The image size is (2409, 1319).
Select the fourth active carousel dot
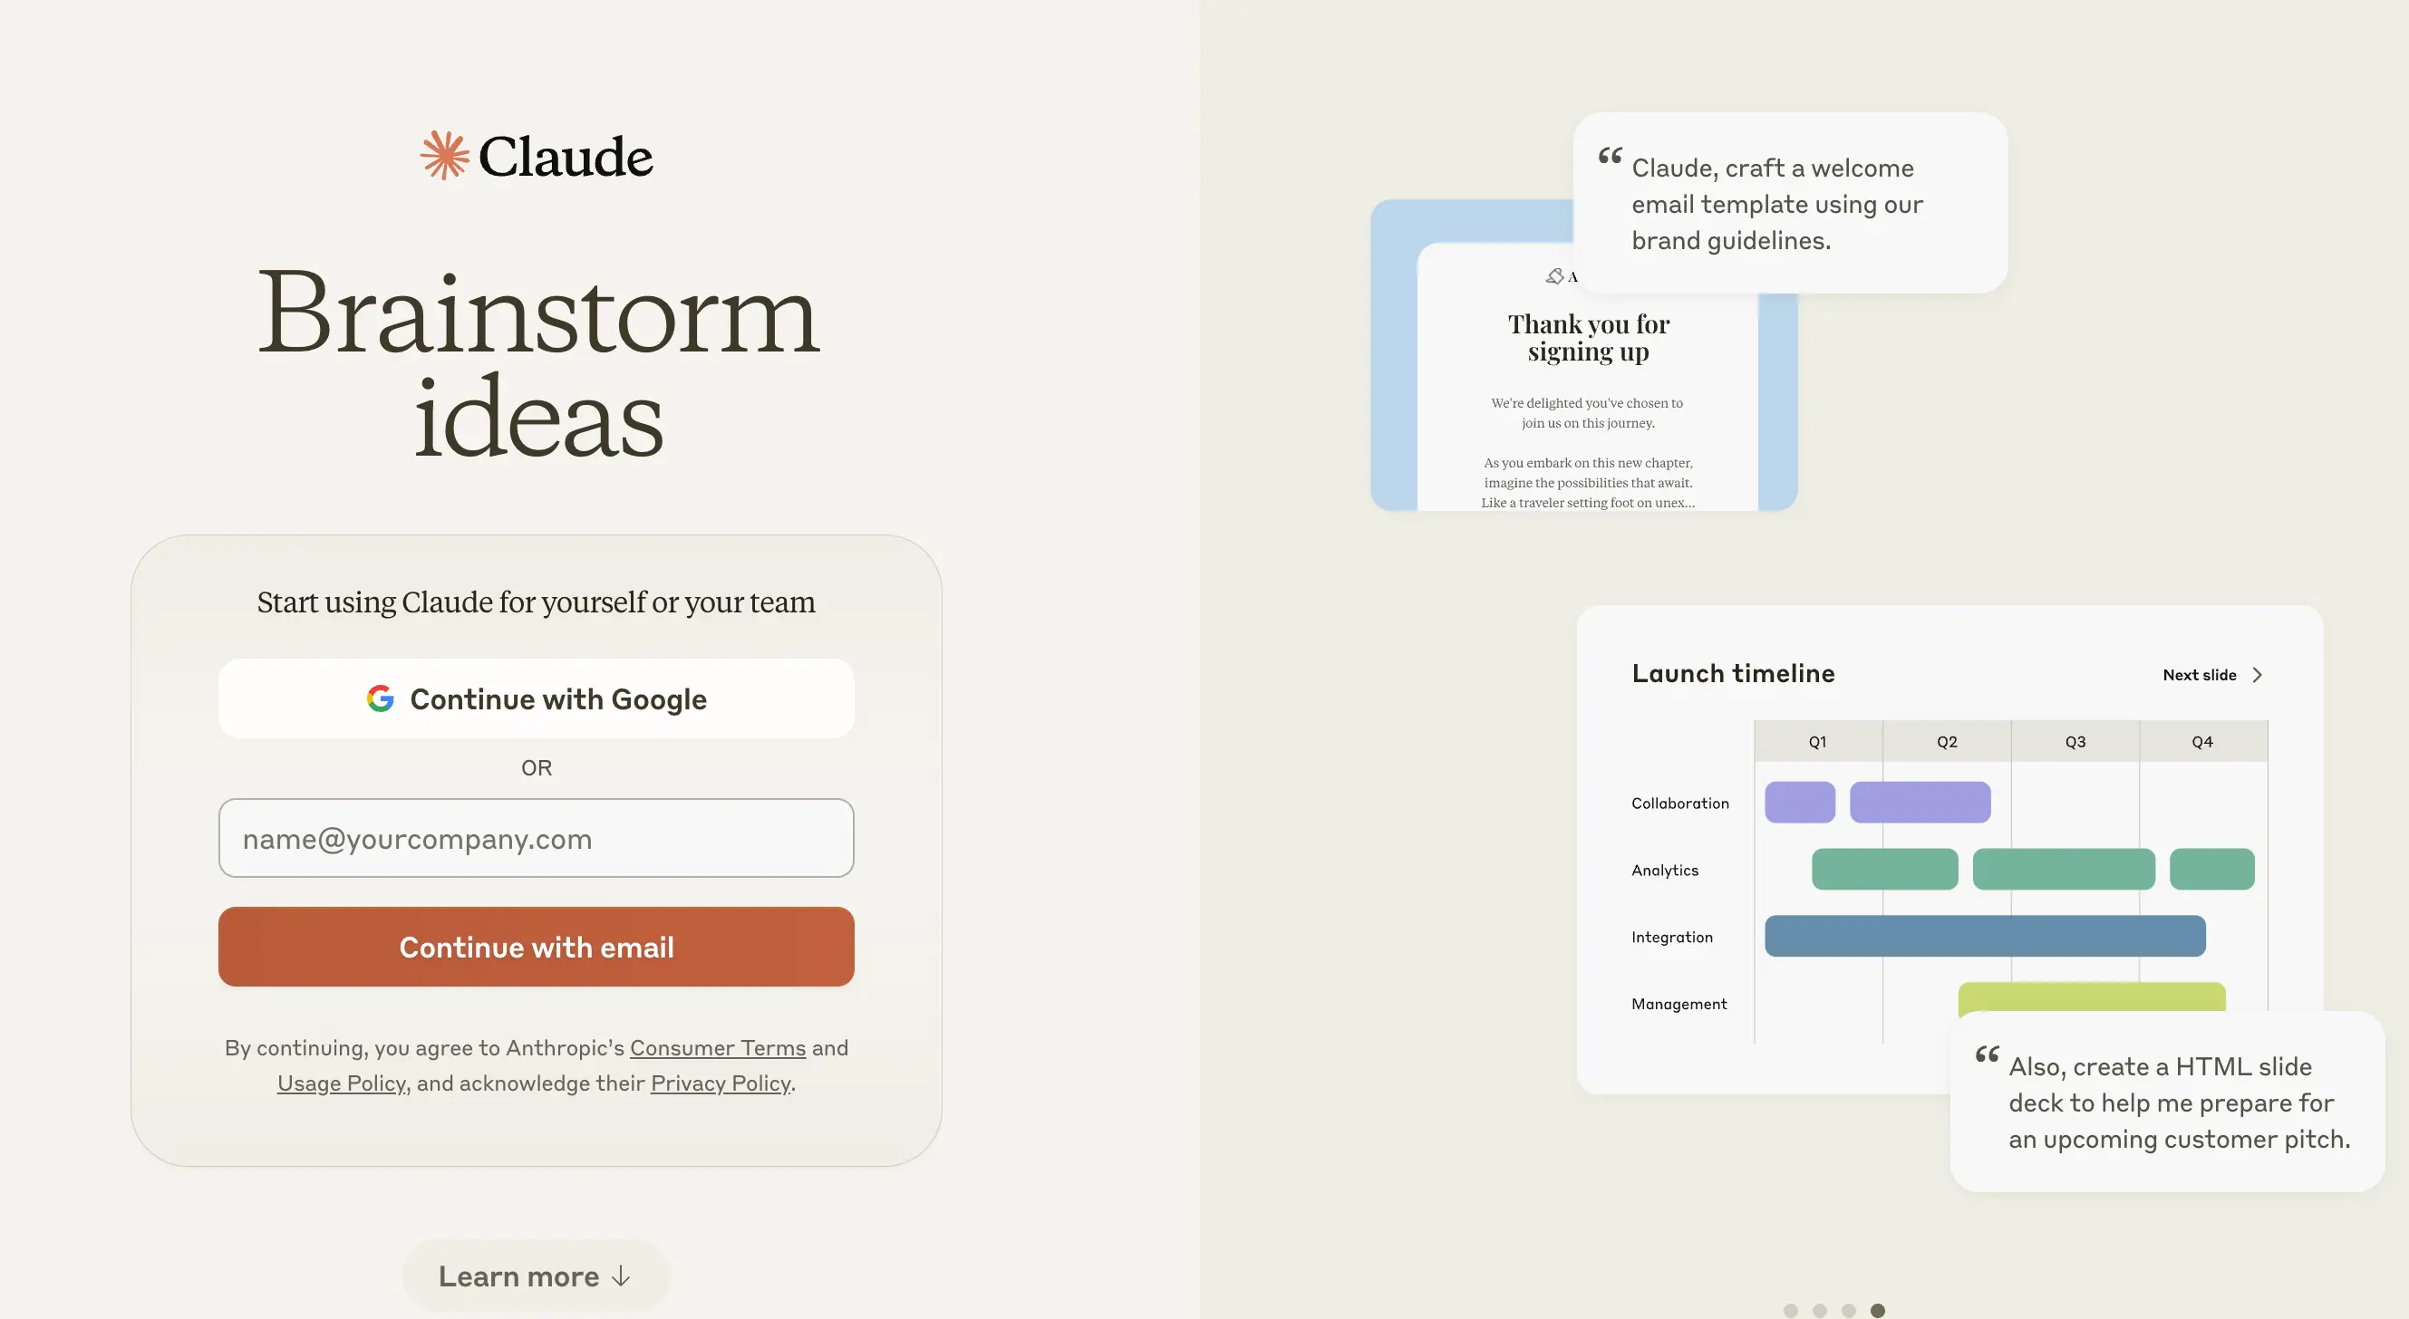pos(1877,1311)
